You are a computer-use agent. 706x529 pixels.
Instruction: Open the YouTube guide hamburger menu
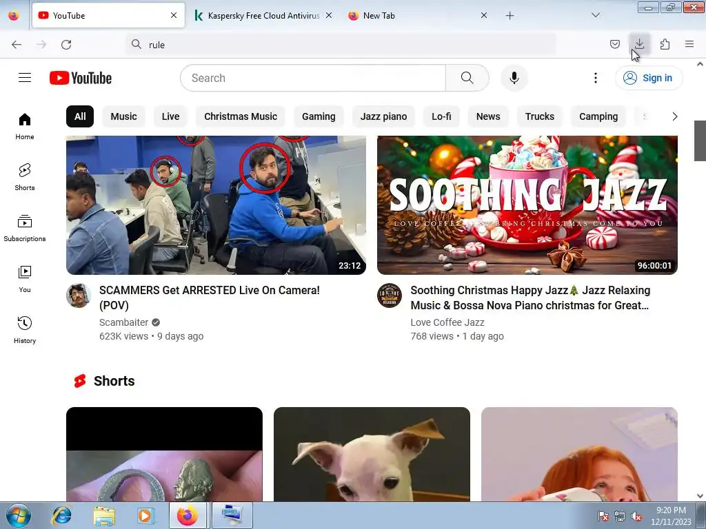click(x=25, y=78)
